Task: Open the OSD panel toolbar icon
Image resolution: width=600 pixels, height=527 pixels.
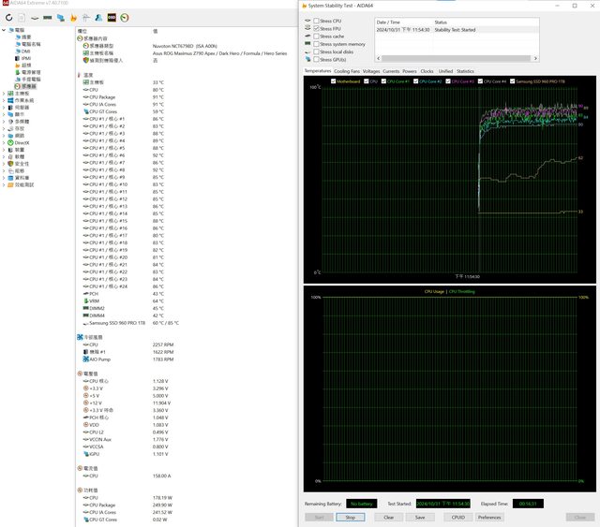Action: [x=112, y=18]
